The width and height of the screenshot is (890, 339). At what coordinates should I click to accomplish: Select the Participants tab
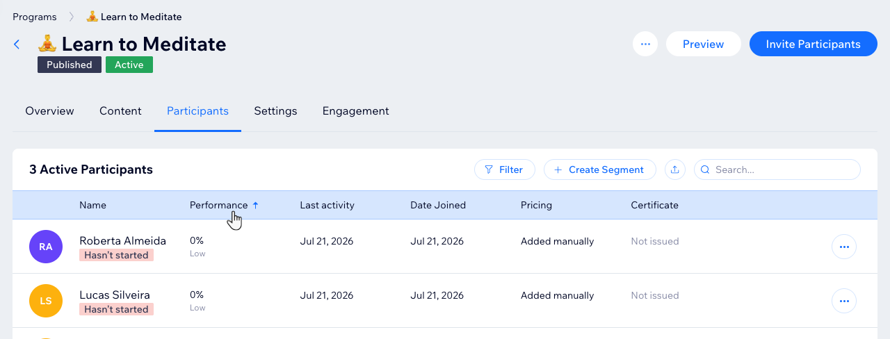[197, 111]
